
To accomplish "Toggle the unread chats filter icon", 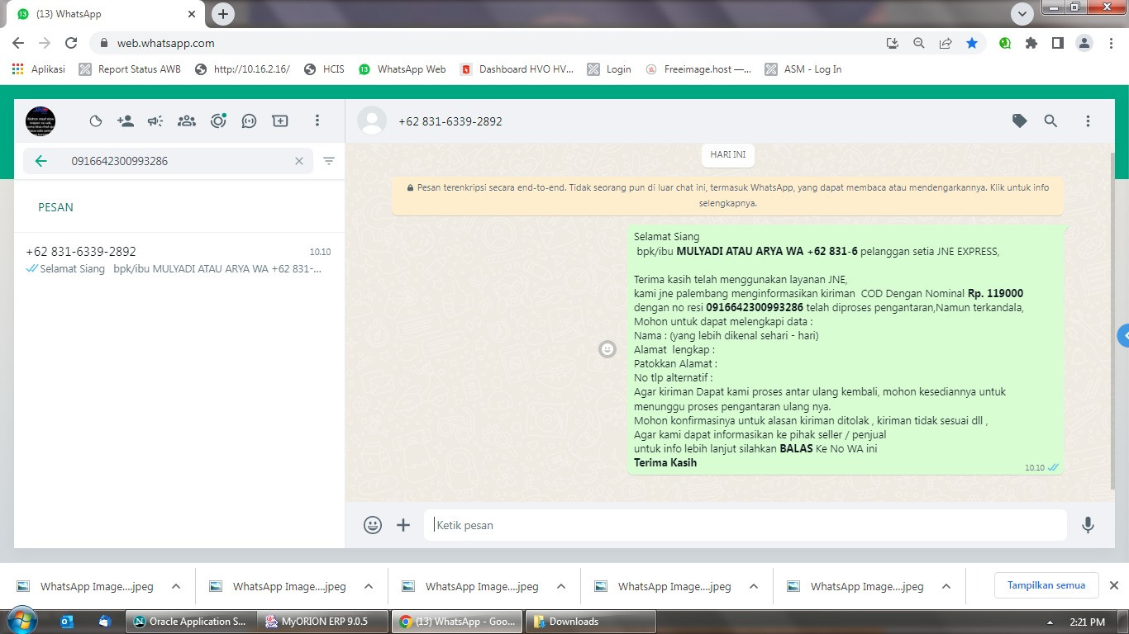I will point(329,161).
